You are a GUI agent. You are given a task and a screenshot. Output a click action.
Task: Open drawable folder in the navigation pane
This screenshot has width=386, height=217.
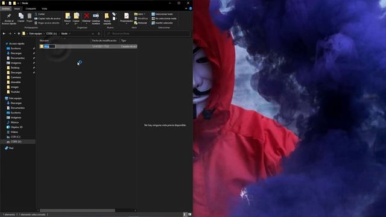tap(16, 82)
